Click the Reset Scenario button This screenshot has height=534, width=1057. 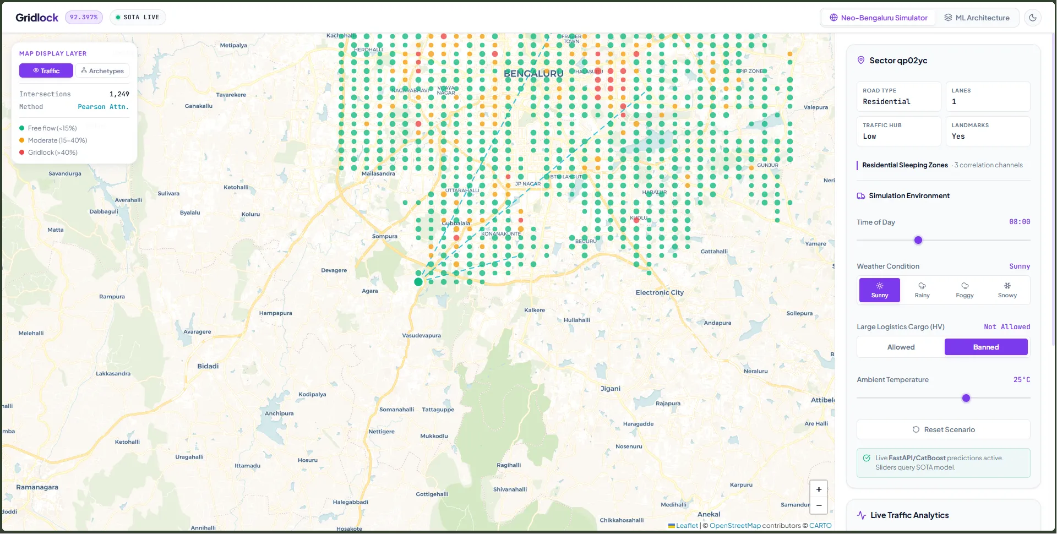click(944, 429)
